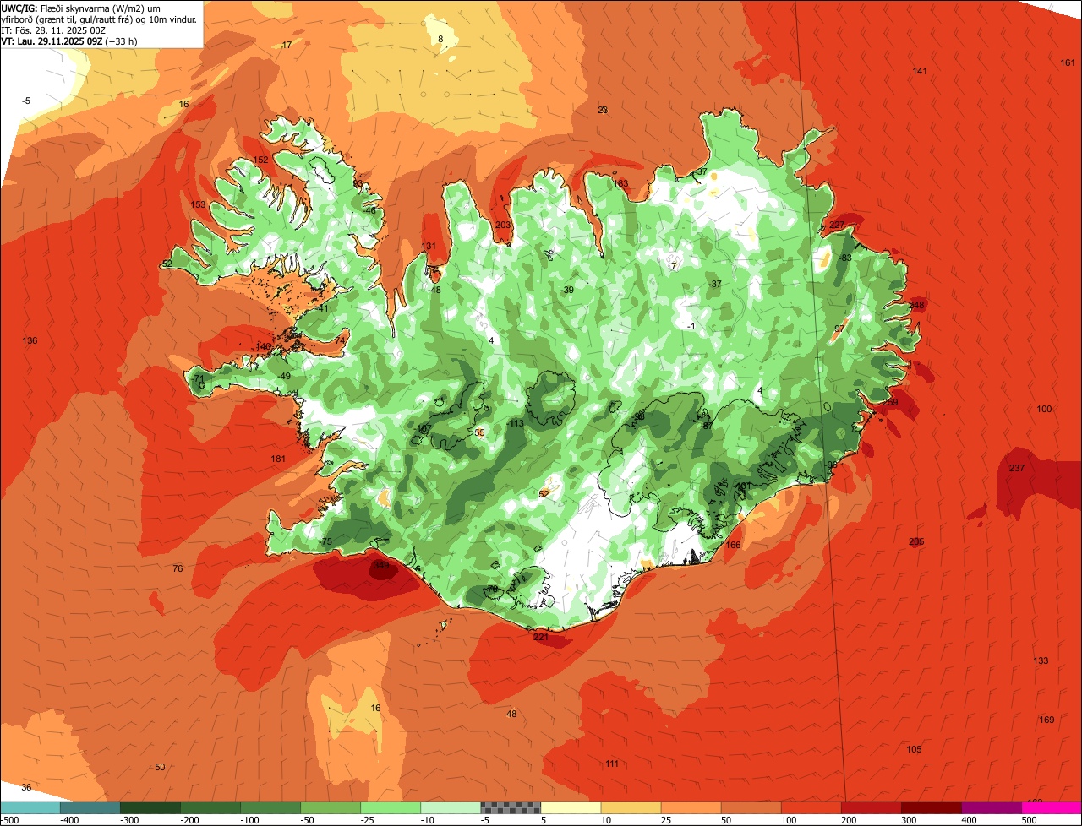1082x826 pixels.
Task: Click the map value '205' southeast of Iceland
Action: (x=916, y=541)
